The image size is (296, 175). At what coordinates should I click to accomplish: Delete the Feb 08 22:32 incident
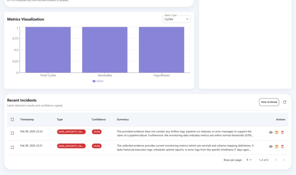pyautogui.click(x=282, y=132)
